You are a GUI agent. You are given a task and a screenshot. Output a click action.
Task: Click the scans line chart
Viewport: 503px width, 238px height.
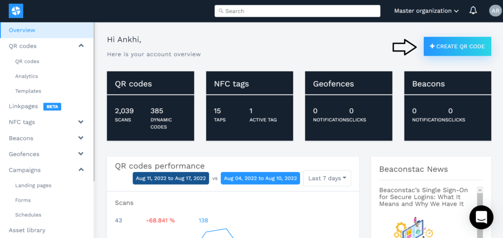click(x=218, y=233)
